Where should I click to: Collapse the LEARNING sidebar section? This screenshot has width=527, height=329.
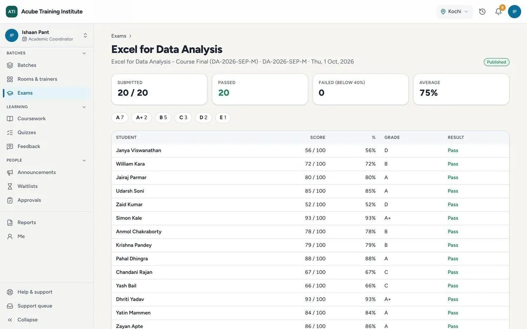coord(84,107)
